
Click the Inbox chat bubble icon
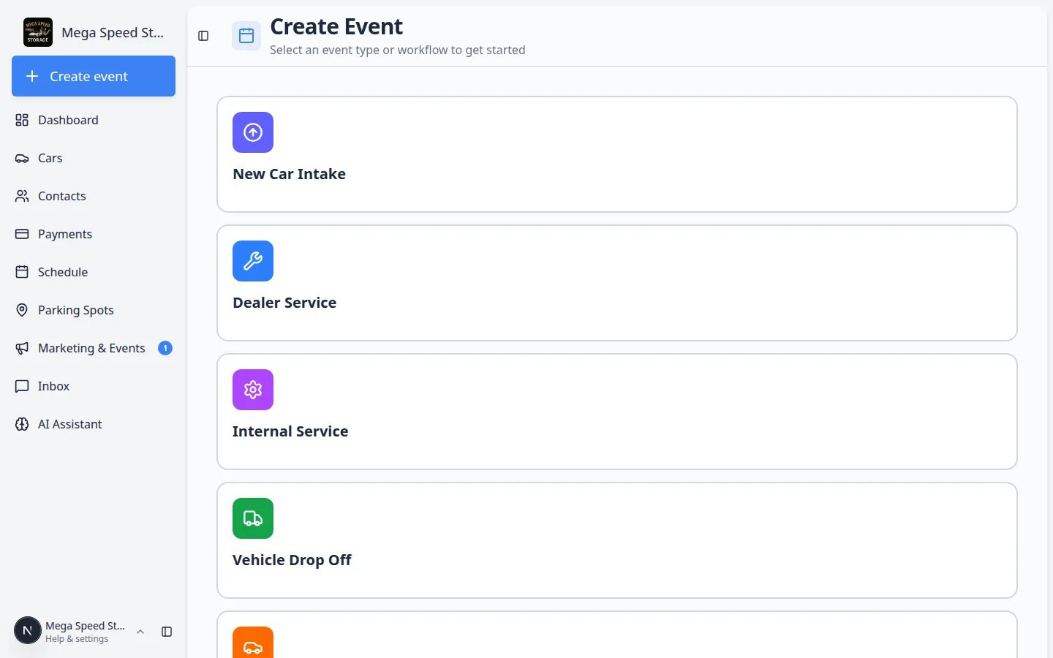pos(22,386)
